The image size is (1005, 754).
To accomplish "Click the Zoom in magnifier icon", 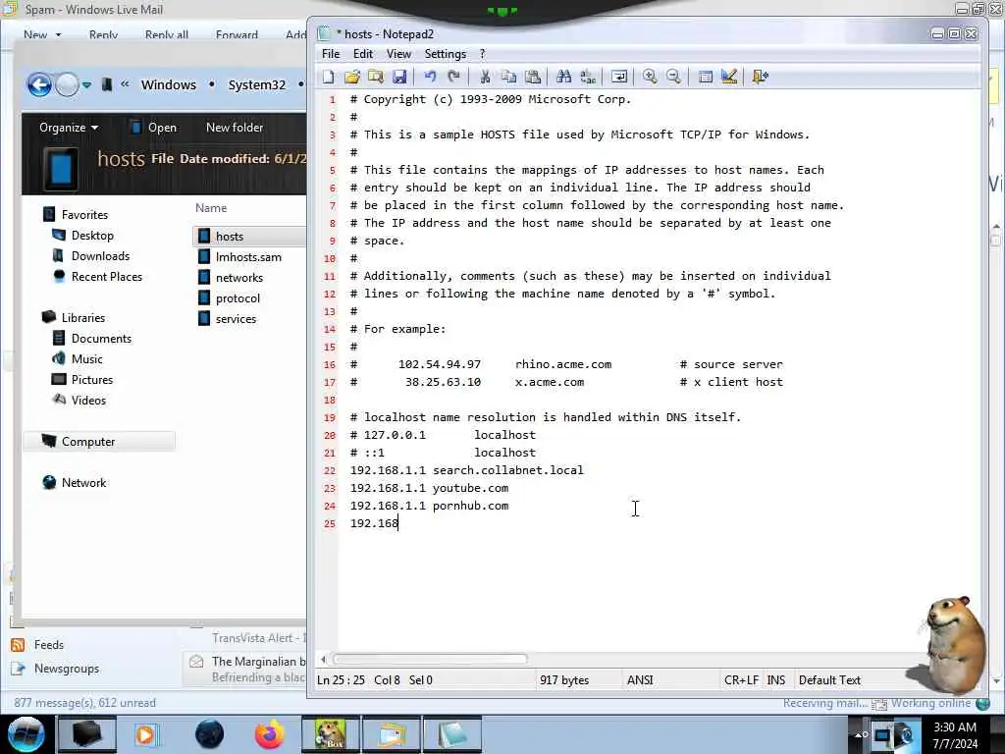I will tap(650, 77).
